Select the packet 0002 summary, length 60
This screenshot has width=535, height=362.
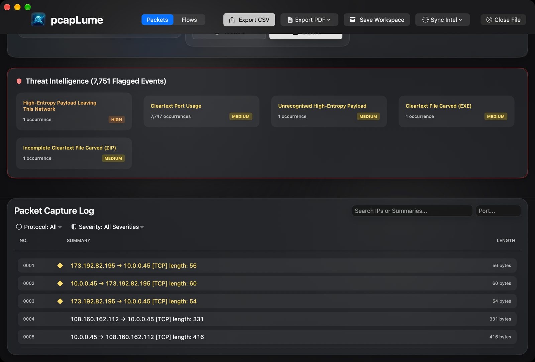tap(134, 283)
